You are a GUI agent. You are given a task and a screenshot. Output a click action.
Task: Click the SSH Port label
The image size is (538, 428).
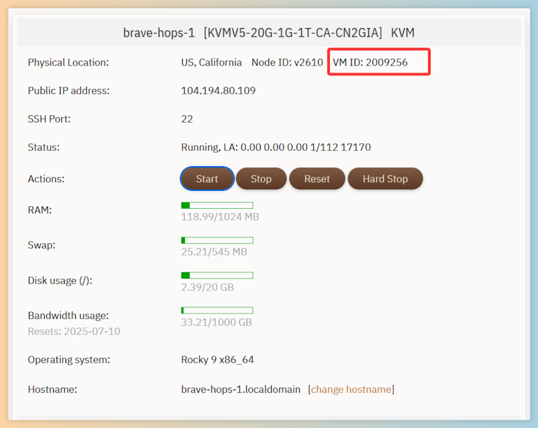[x=49, y=119]
